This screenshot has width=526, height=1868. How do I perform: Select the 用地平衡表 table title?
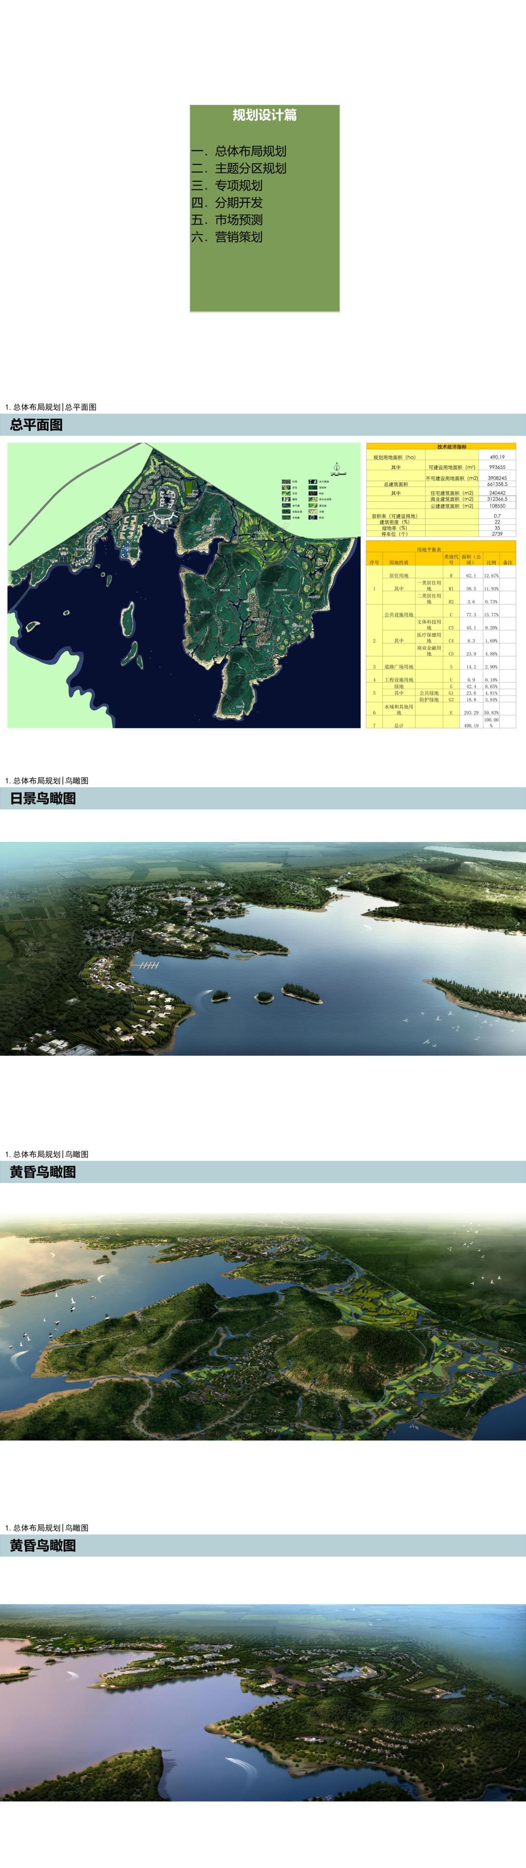tap(429, 550)
